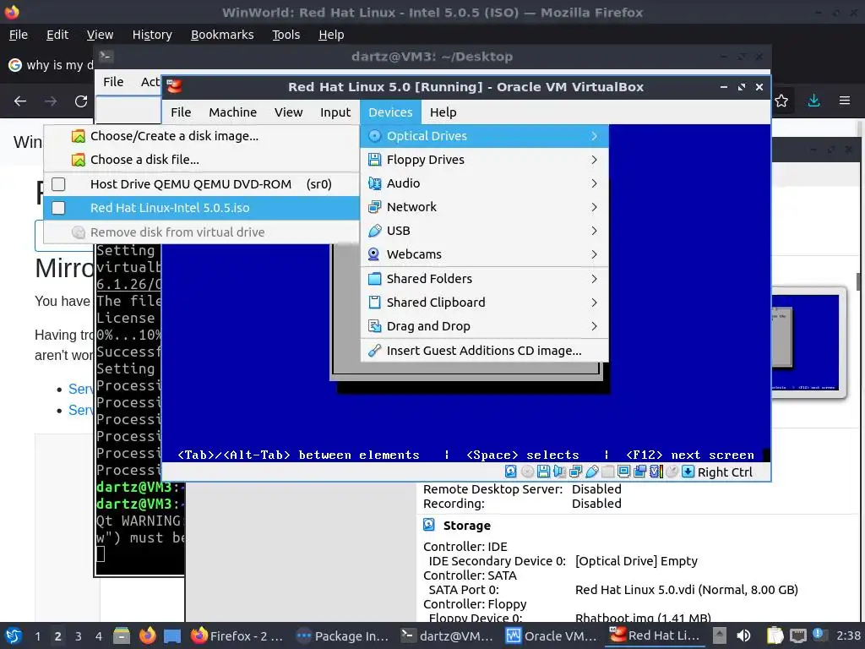
Task: Click the taskbar clipboard tray icon
Action: point(775,635)
